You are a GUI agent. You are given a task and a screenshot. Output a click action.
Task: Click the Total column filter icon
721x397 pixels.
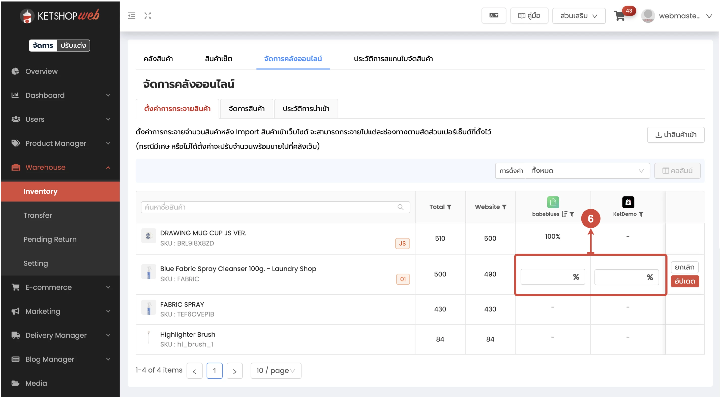point(449,207)
